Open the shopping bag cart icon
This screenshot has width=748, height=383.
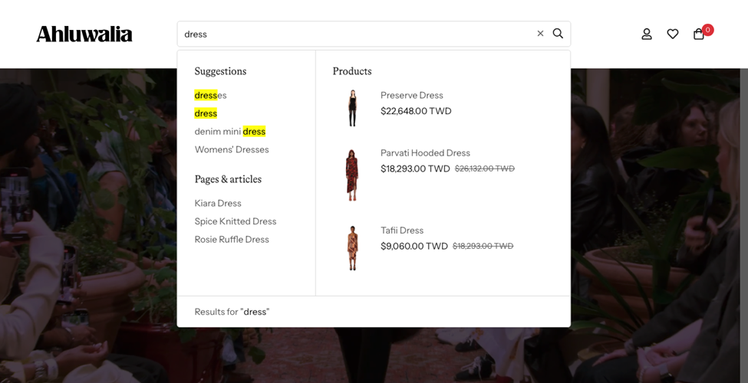[x=699, y=34]
